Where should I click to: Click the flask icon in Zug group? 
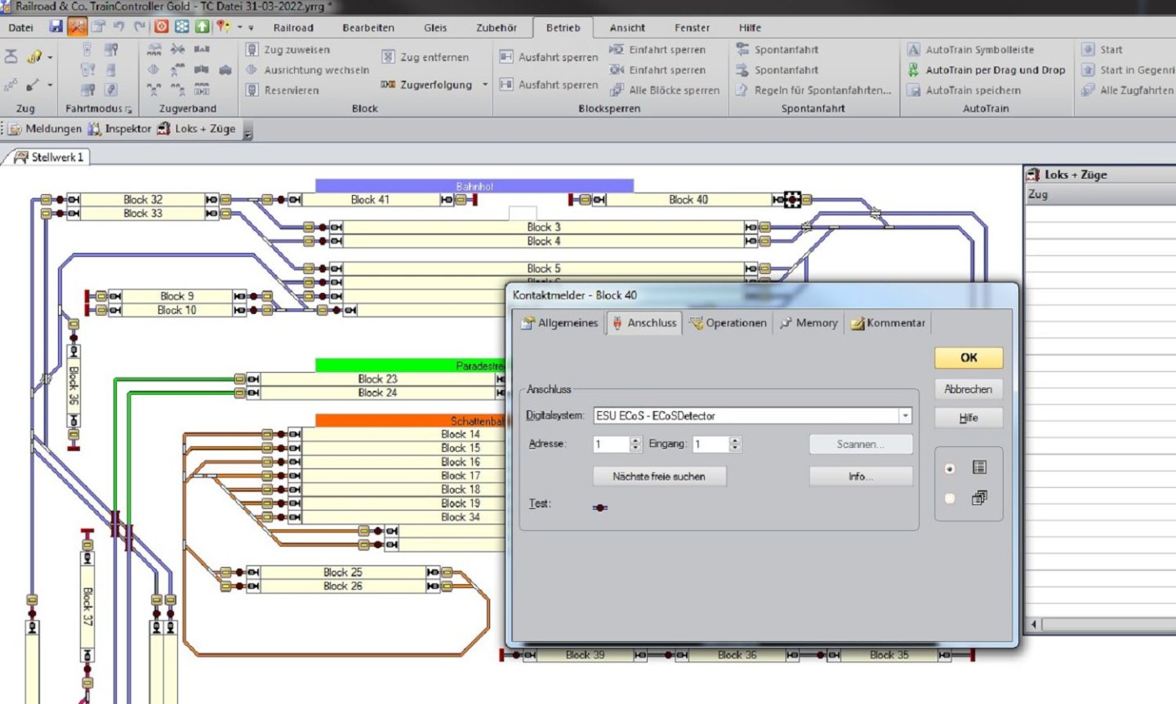[11, 57]
